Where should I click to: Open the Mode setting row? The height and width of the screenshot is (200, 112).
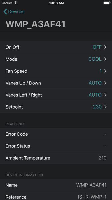(56, 59)
